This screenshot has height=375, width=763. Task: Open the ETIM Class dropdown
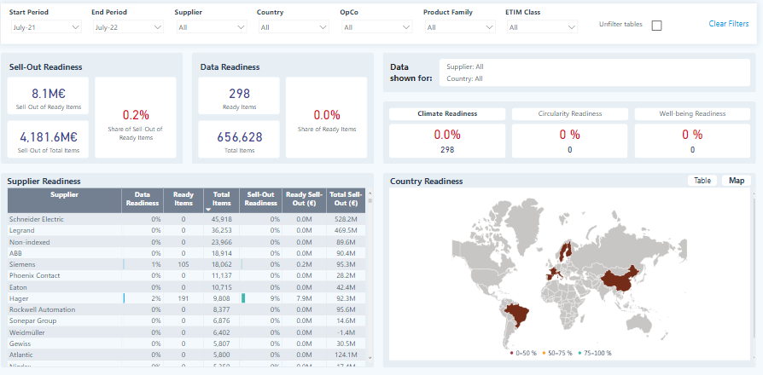(542, 27)
